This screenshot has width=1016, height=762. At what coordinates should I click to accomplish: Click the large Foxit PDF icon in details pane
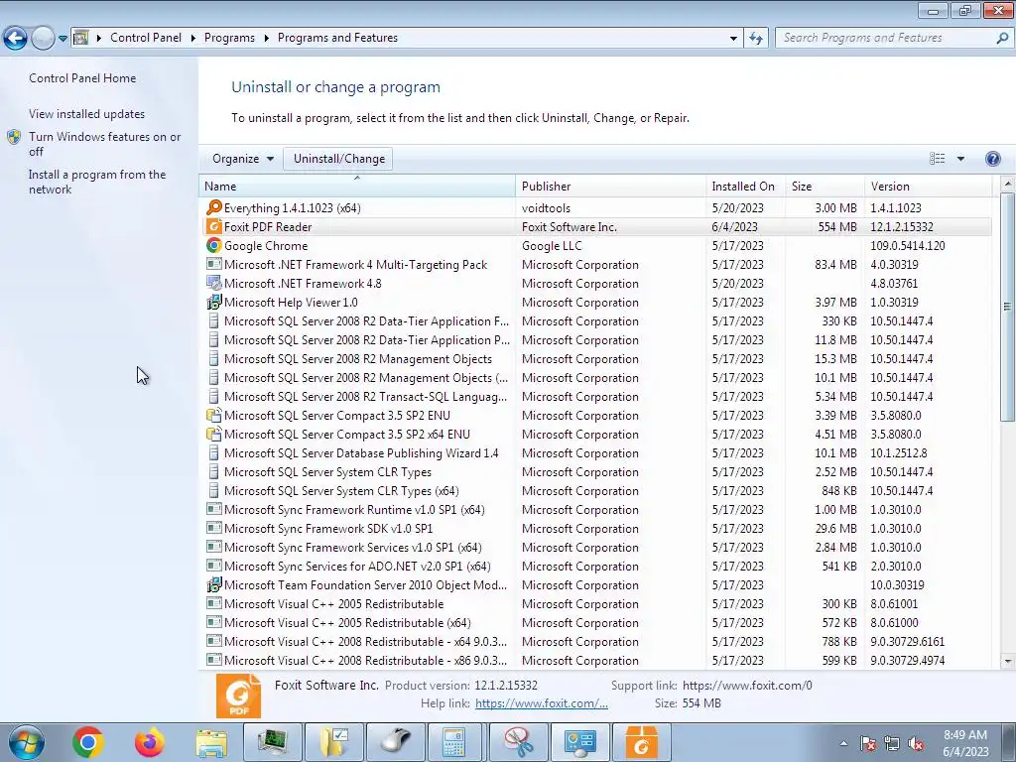238,696
